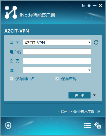Image resolution: width=106 pixels, height=136 pixels.
Task: Open the connection list icon
Action: (87, 125)
